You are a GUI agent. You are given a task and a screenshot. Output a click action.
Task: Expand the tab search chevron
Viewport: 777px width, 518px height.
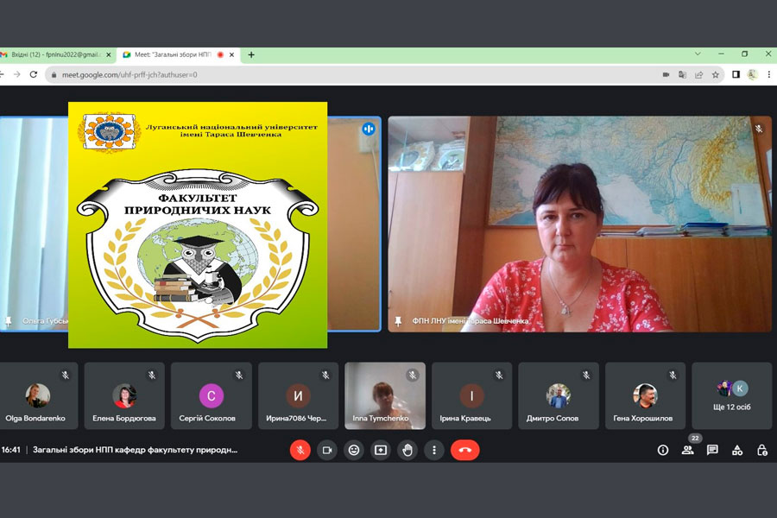[698, 54]
